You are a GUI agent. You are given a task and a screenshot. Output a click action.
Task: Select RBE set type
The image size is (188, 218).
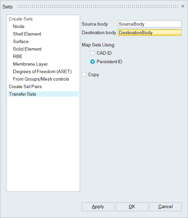click(18, 56)
